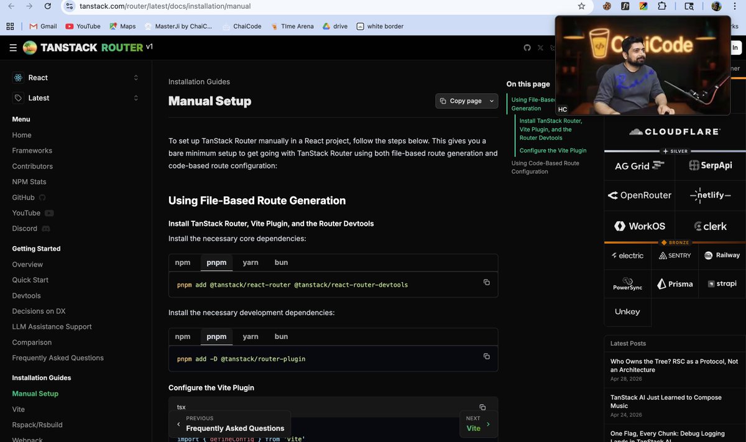
Task: Go to previous page, Frequently Asked Questions
Action: point(229,424)
